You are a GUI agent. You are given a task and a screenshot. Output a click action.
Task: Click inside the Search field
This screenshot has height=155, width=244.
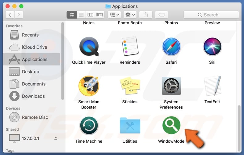211,15
